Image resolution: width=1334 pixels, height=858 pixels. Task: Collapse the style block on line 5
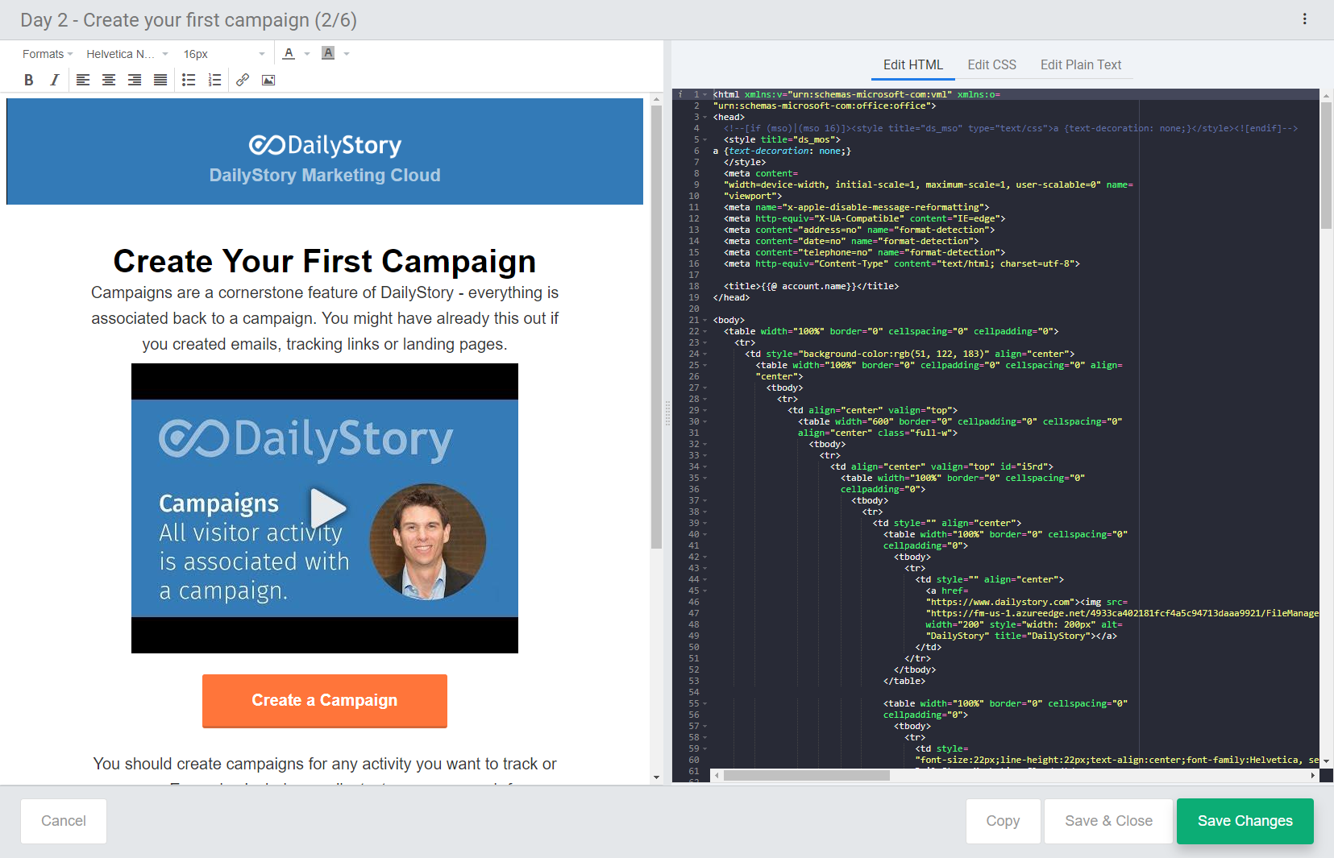(704, 140)
